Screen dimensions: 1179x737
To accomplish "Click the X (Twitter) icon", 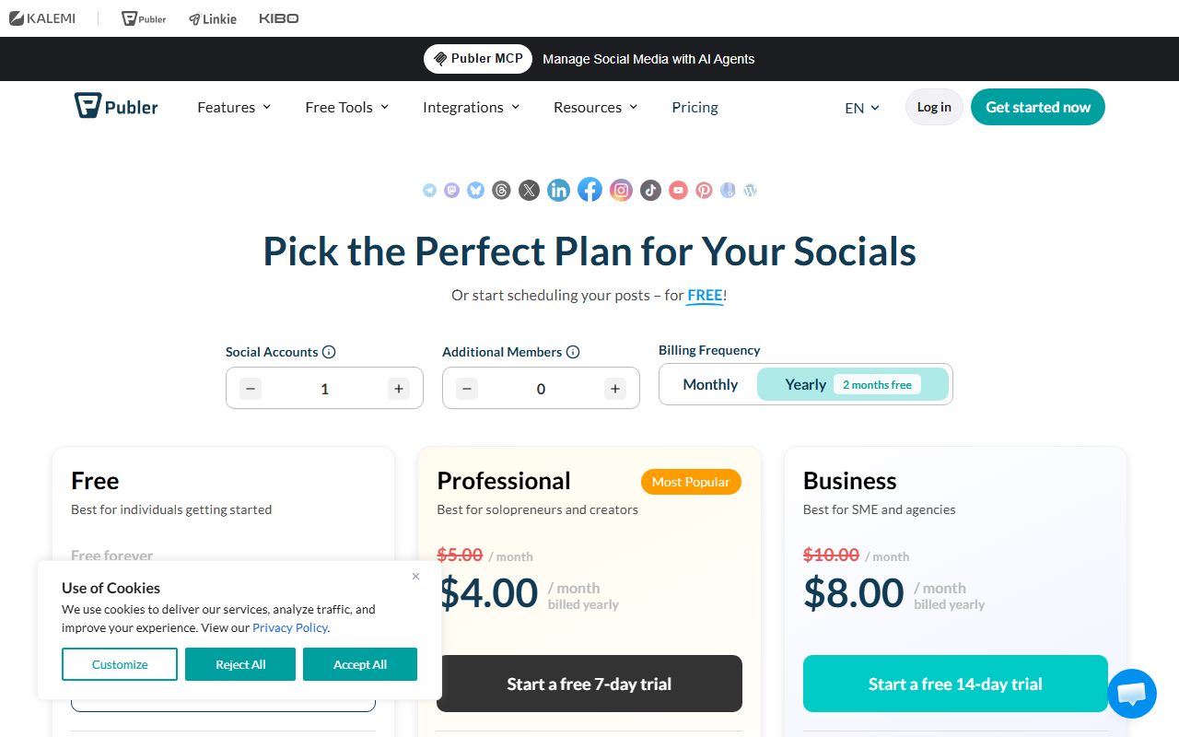I will (x=529, y=190).
